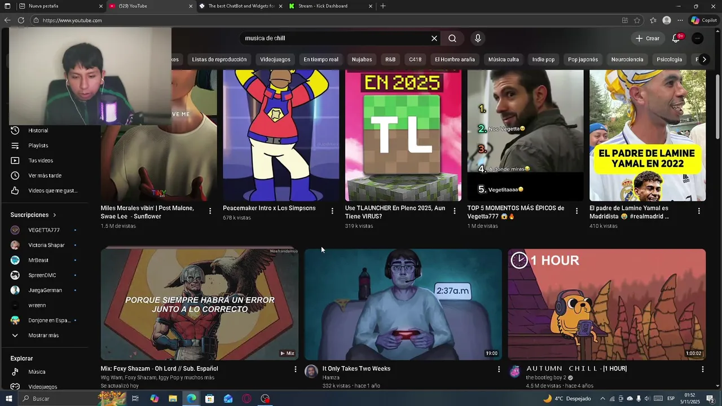Open options menu for Peacemaker Intro x Los Simpsons
722x406 pixels.
[332, 211]
